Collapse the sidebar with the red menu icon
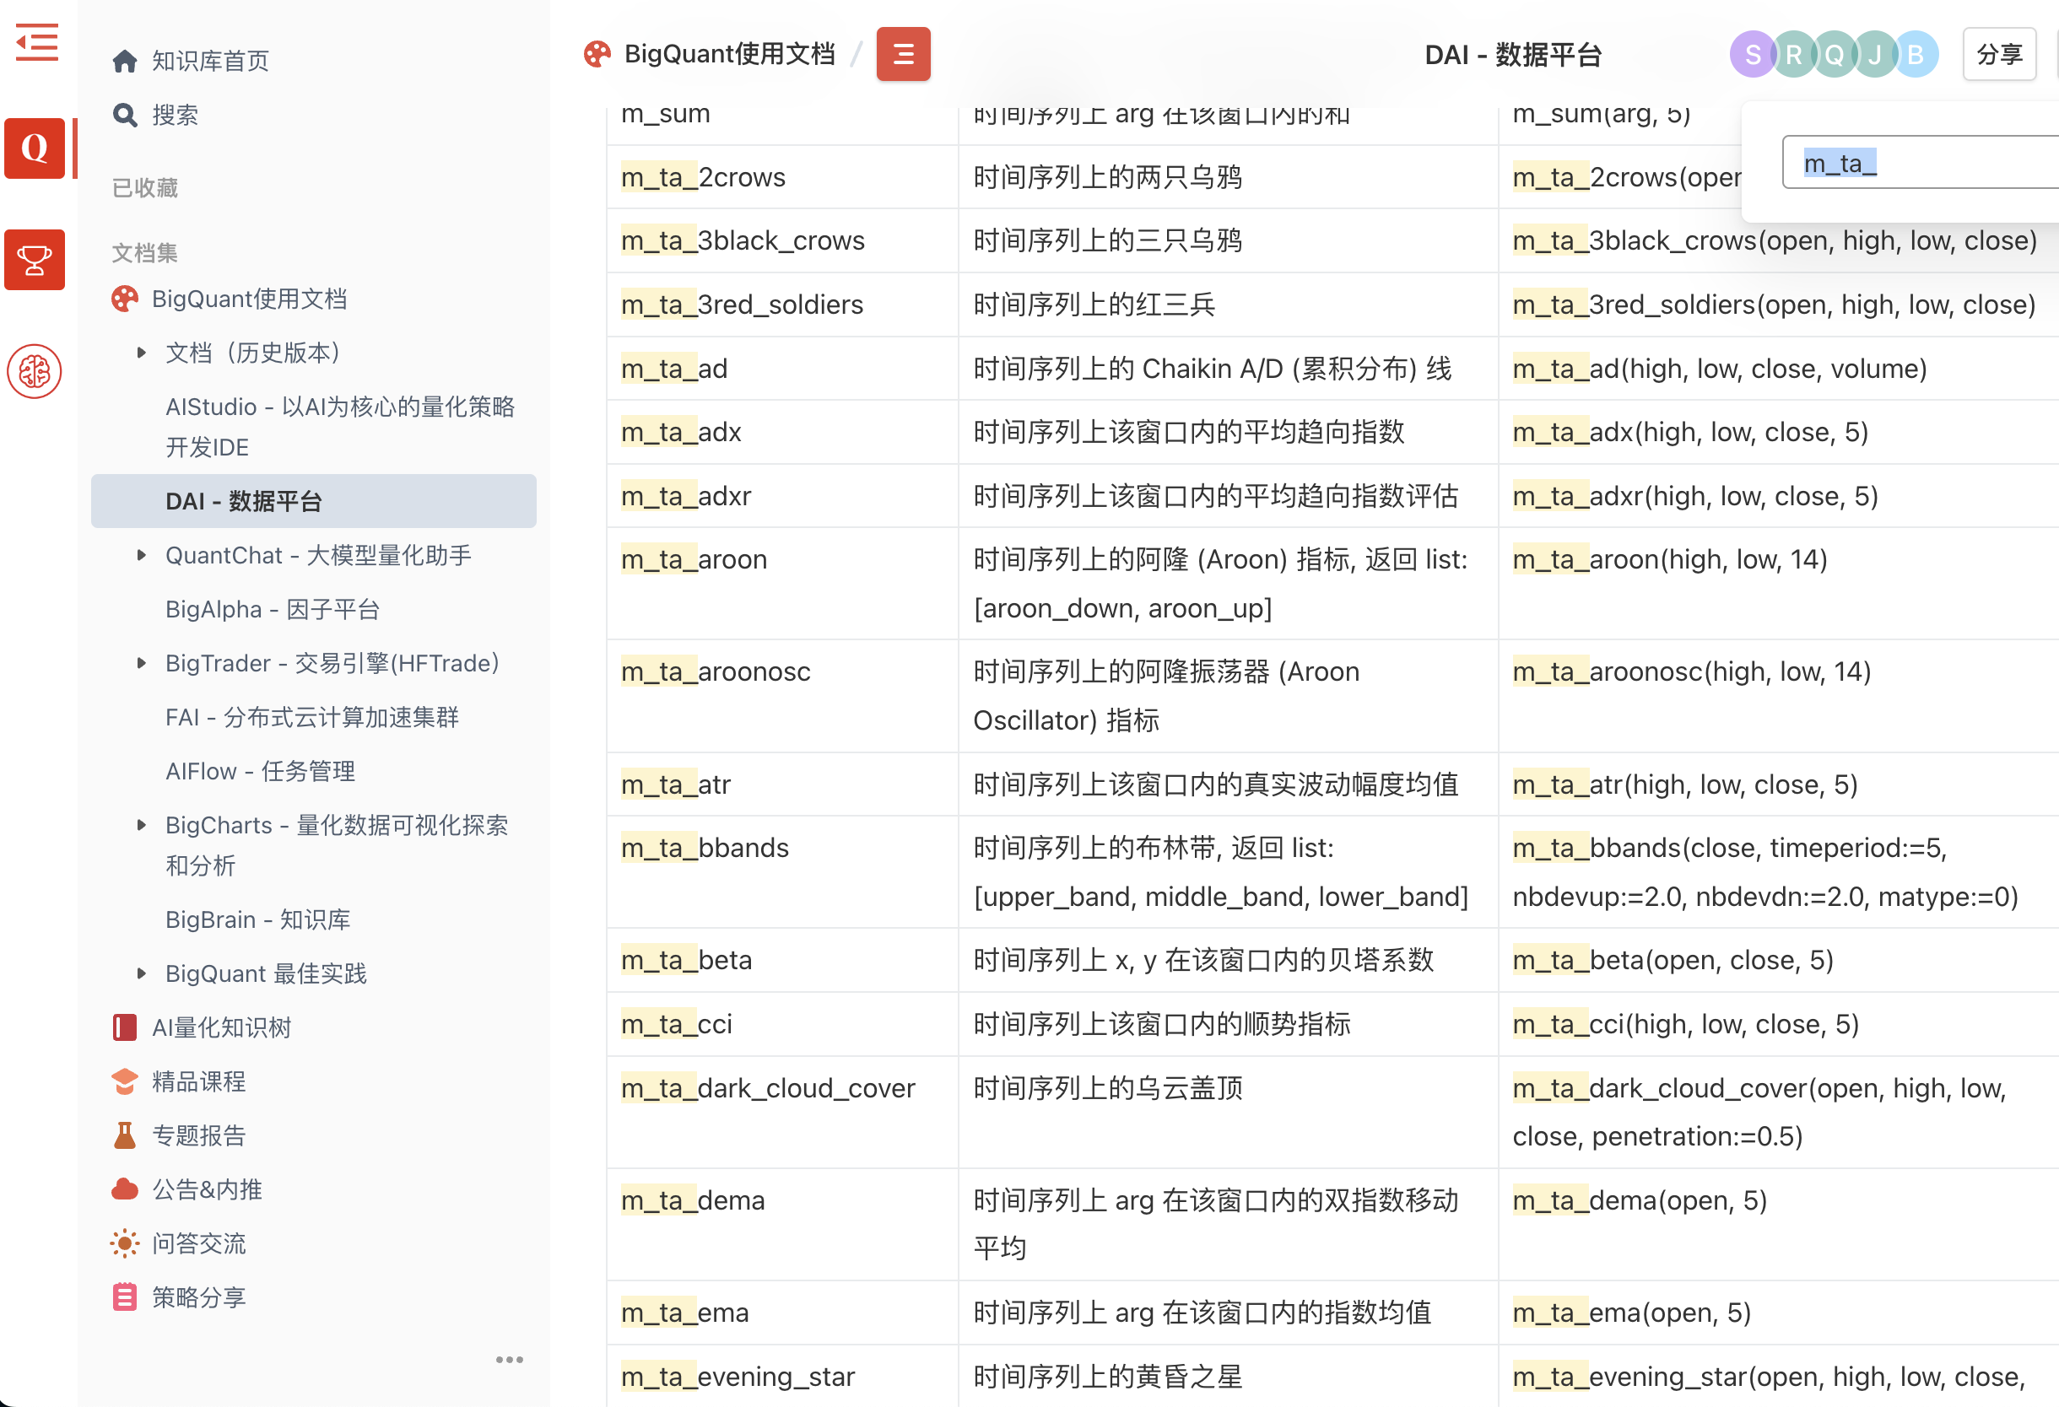 pyautogui.click(x=36, y=42)
